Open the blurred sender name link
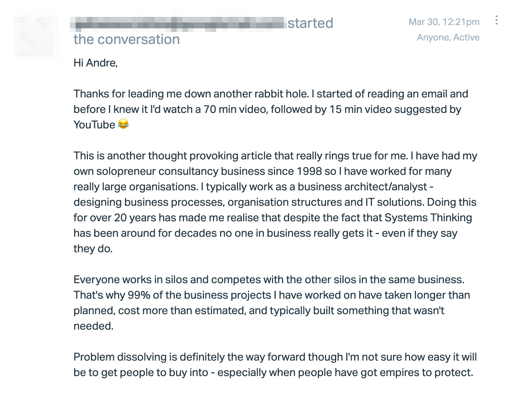The image size is (519, 394). [x=179, y=23]
